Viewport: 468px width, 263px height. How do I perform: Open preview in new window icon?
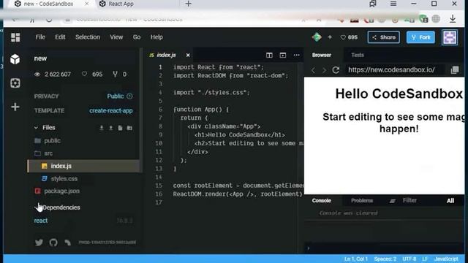pos(455,70)
